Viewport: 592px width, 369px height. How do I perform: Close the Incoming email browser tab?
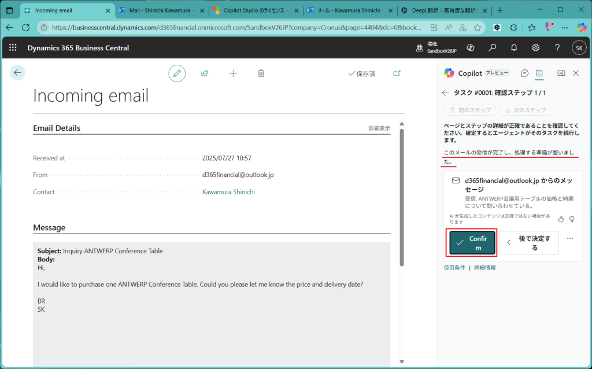coord(108,10)
